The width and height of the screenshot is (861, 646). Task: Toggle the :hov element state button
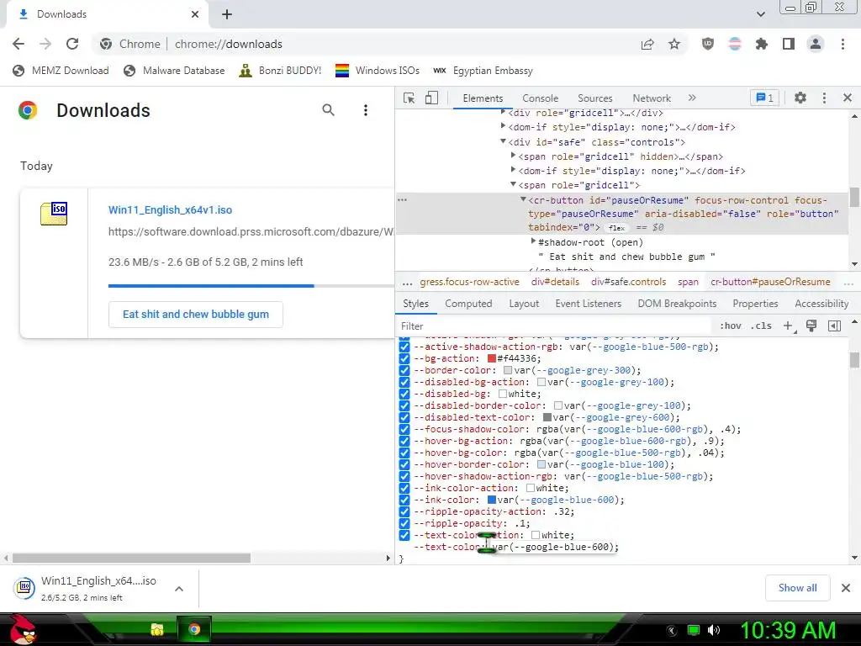pyautogui.click(x=731, y=326)
